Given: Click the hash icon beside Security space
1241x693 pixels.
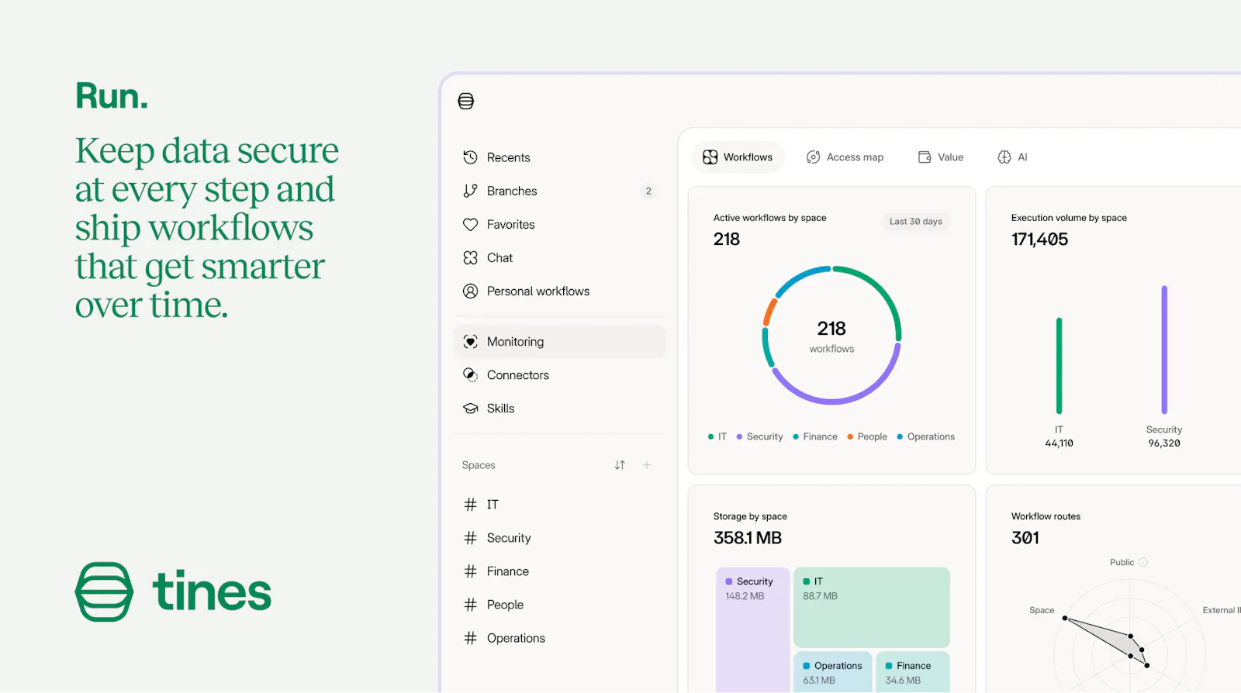Looking at the screenshot, I should (x=470, y=538).
